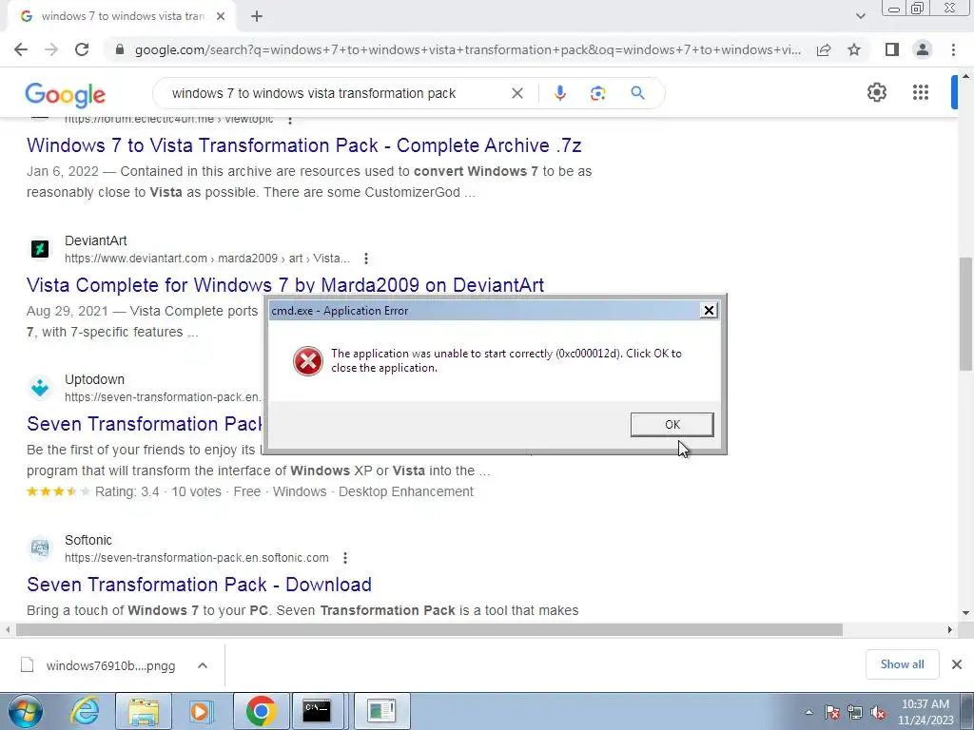Click the address bar URL

[x=467, y=49]
